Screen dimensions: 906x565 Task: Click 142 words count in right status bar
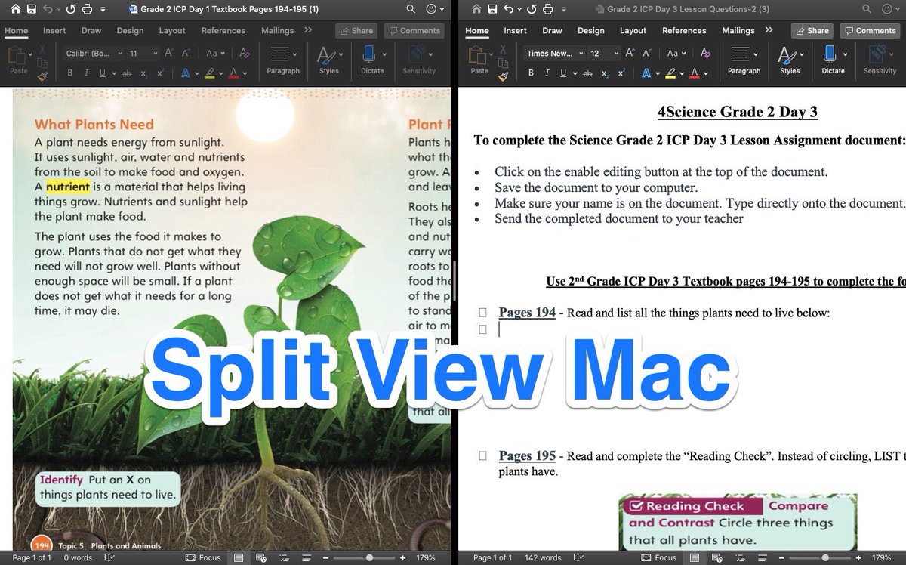coord(543,558)
